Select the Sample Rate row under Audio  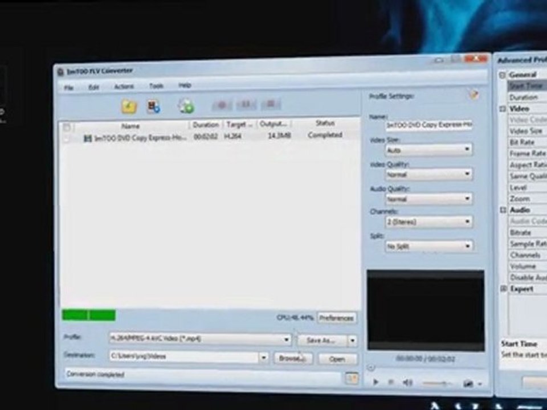(527, 244)
